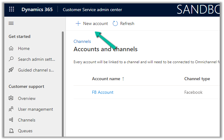The width and height of the screenshot is (224, 140).
Task: Click the Channels breadcrumb link
Action: point(82,41)
